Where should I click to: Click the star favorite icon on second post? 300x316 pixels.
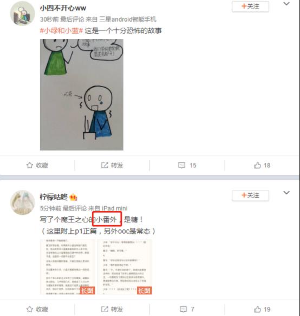30,309
